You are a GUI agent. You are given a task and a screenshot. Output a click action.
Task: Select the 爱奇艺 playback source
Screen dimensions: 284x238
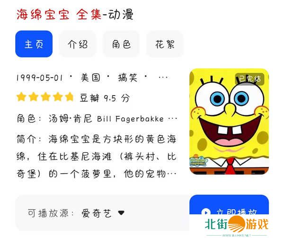pyautogui.click(x=97, y=213)
